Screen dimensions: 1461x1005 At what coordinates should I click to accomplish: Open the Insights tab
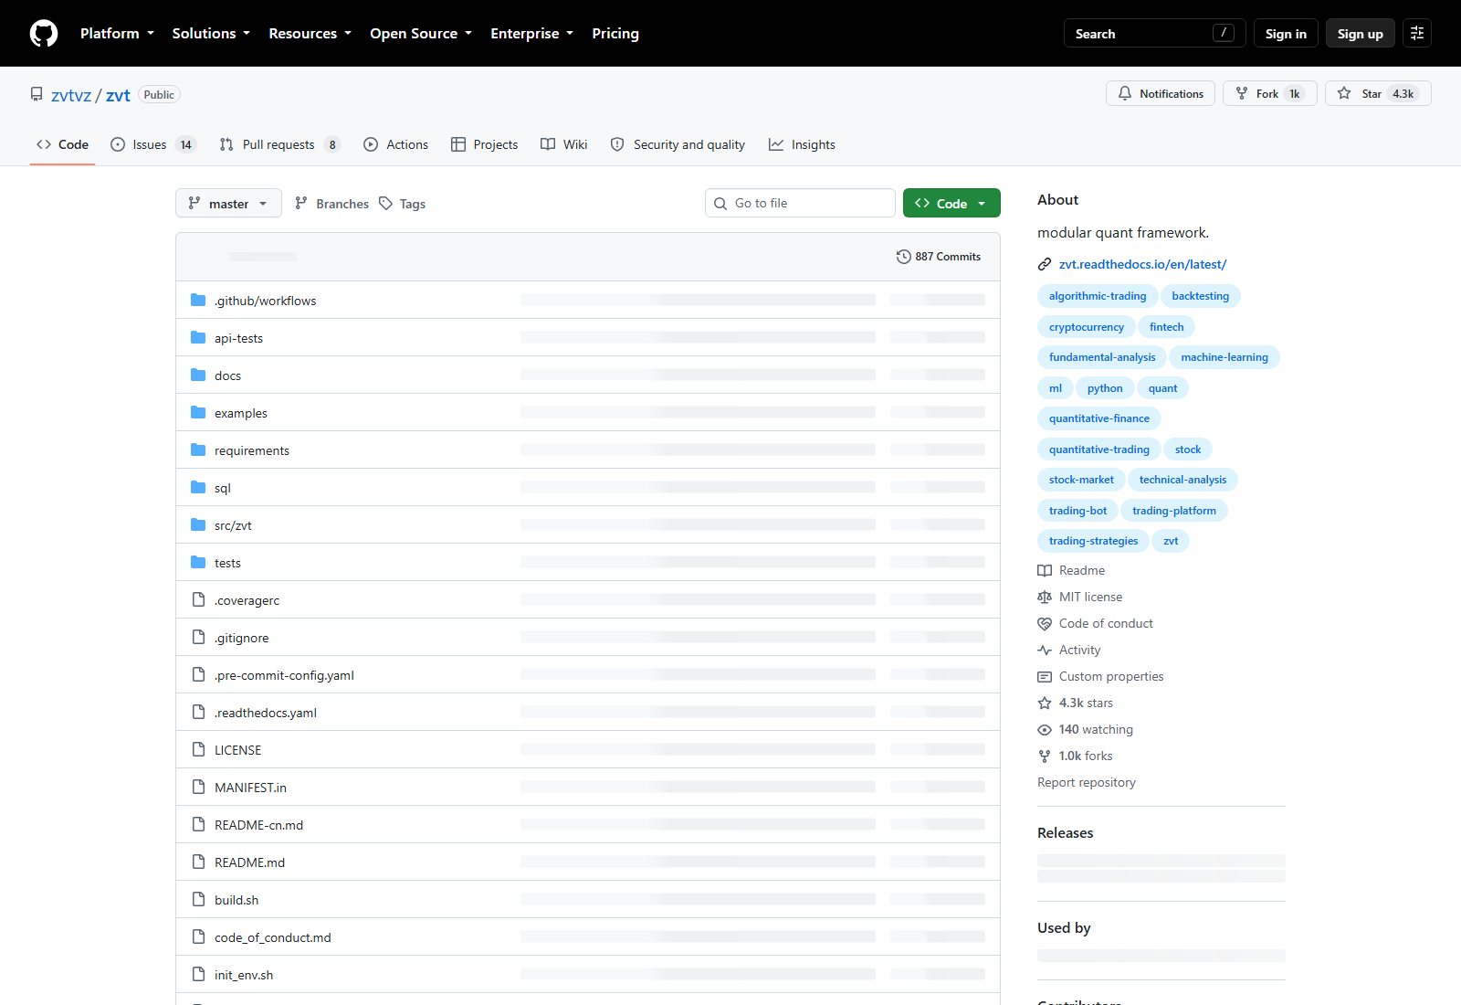click(x=803, y=144)
